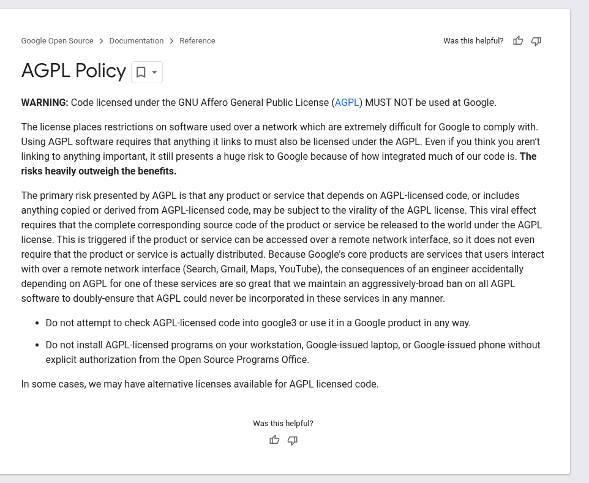Viewport: 589px width, 483px height.
Task: Click the sentence about alternative licenses available
Action: tap(200, 384)
